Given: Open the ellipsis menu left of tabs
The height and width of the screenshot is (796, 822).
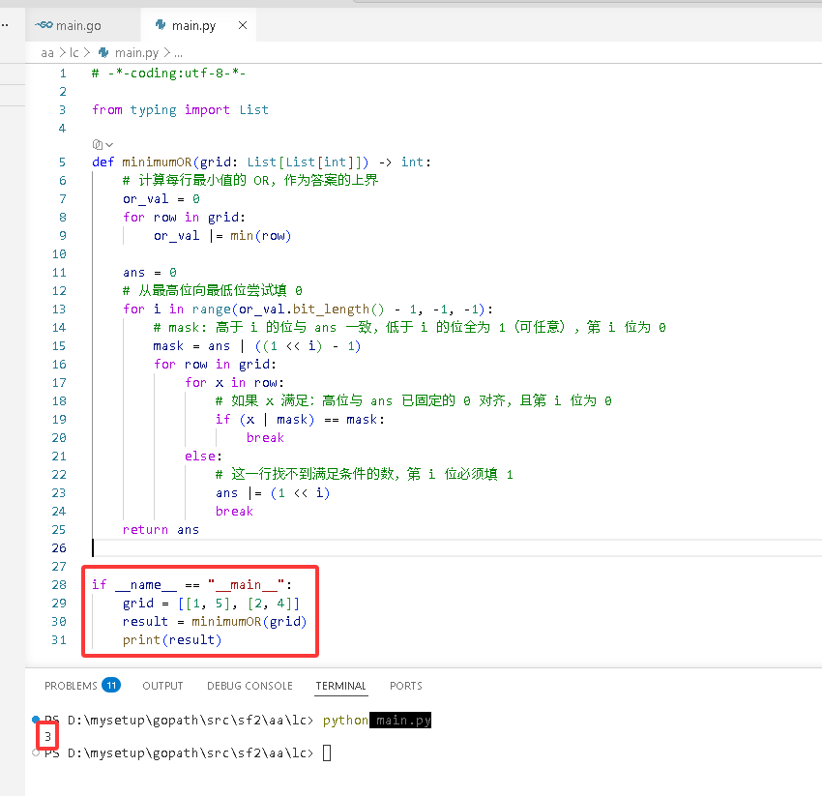Looking at the screenshot, I should click(x=5, y=25).
